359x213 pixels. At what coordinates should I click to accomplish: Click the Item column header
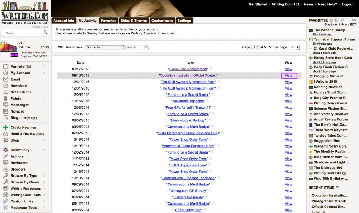point(190,63)
